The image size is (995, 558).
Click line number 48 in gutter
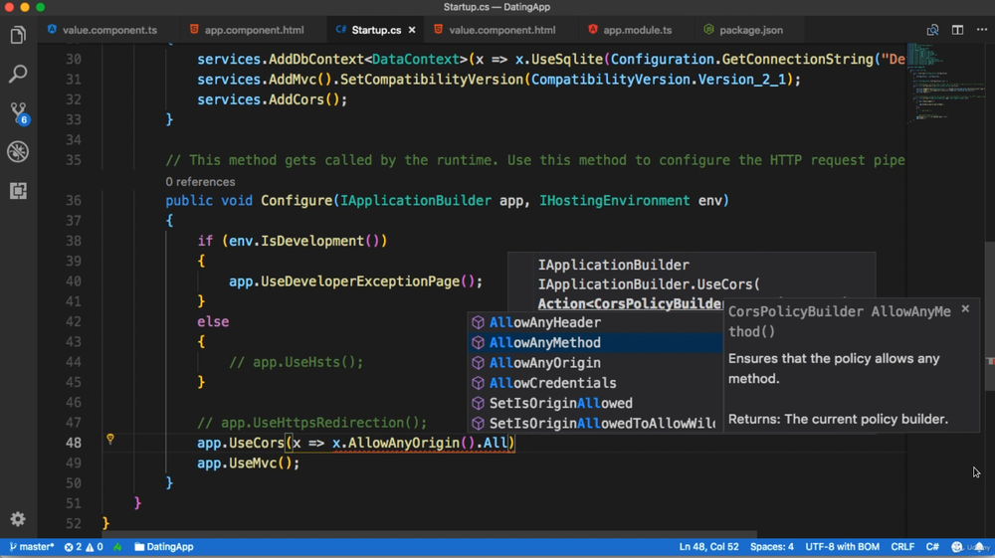(x=73, y=443)
